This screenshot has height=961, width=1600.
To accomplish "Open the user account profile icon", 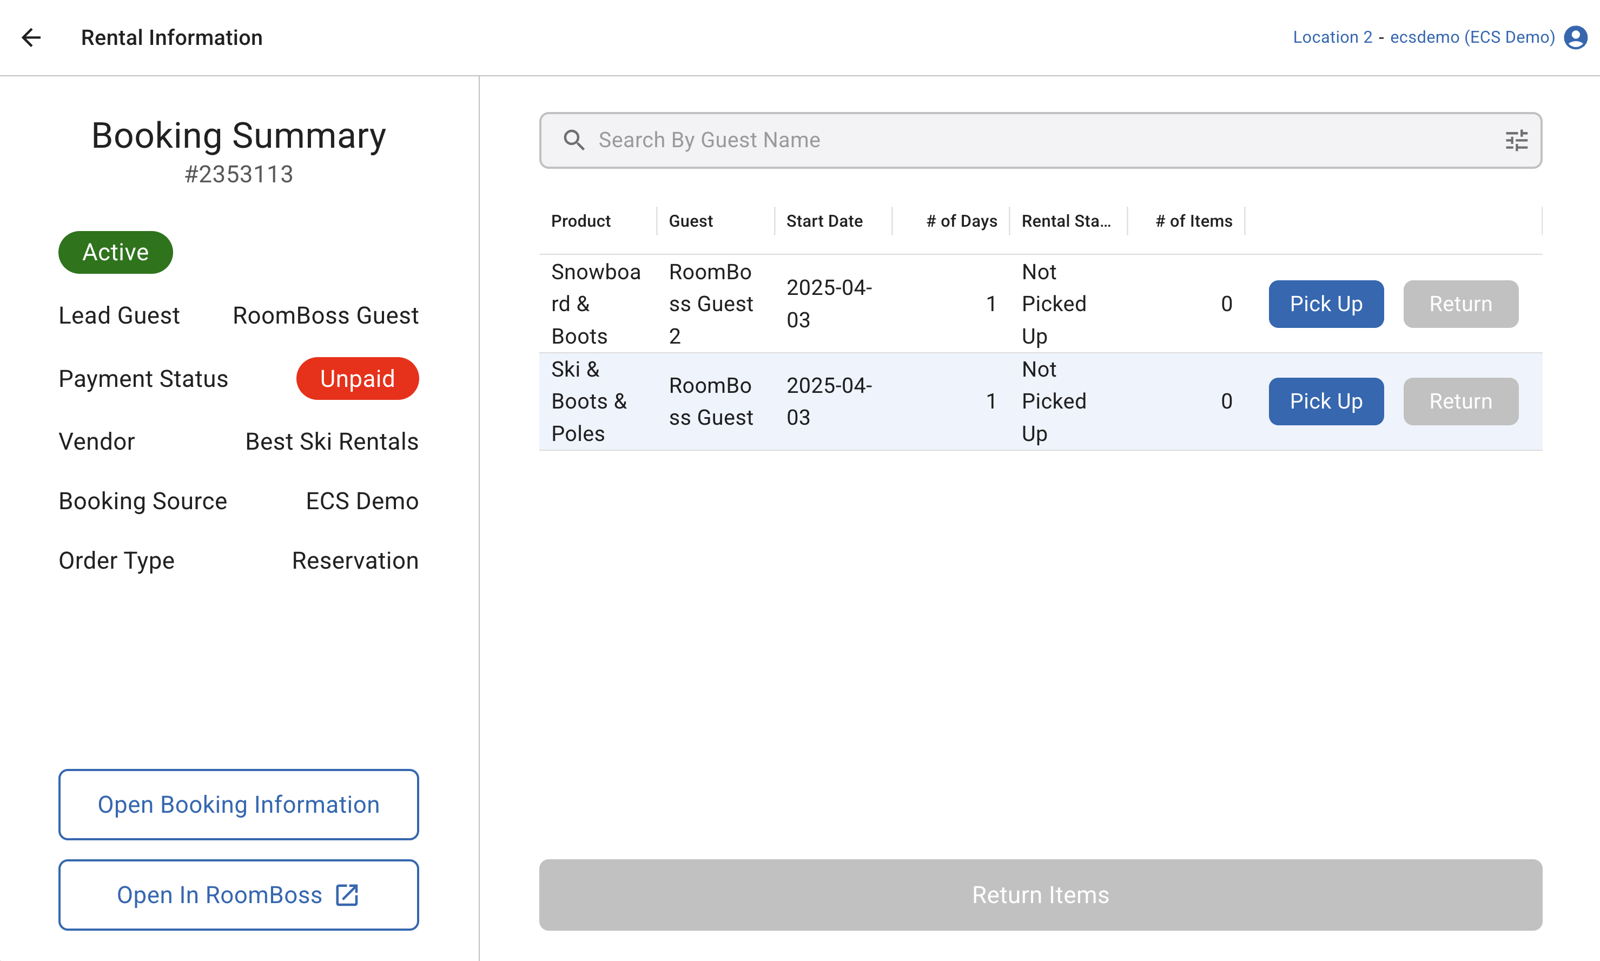I will [x=1576, y=37].
